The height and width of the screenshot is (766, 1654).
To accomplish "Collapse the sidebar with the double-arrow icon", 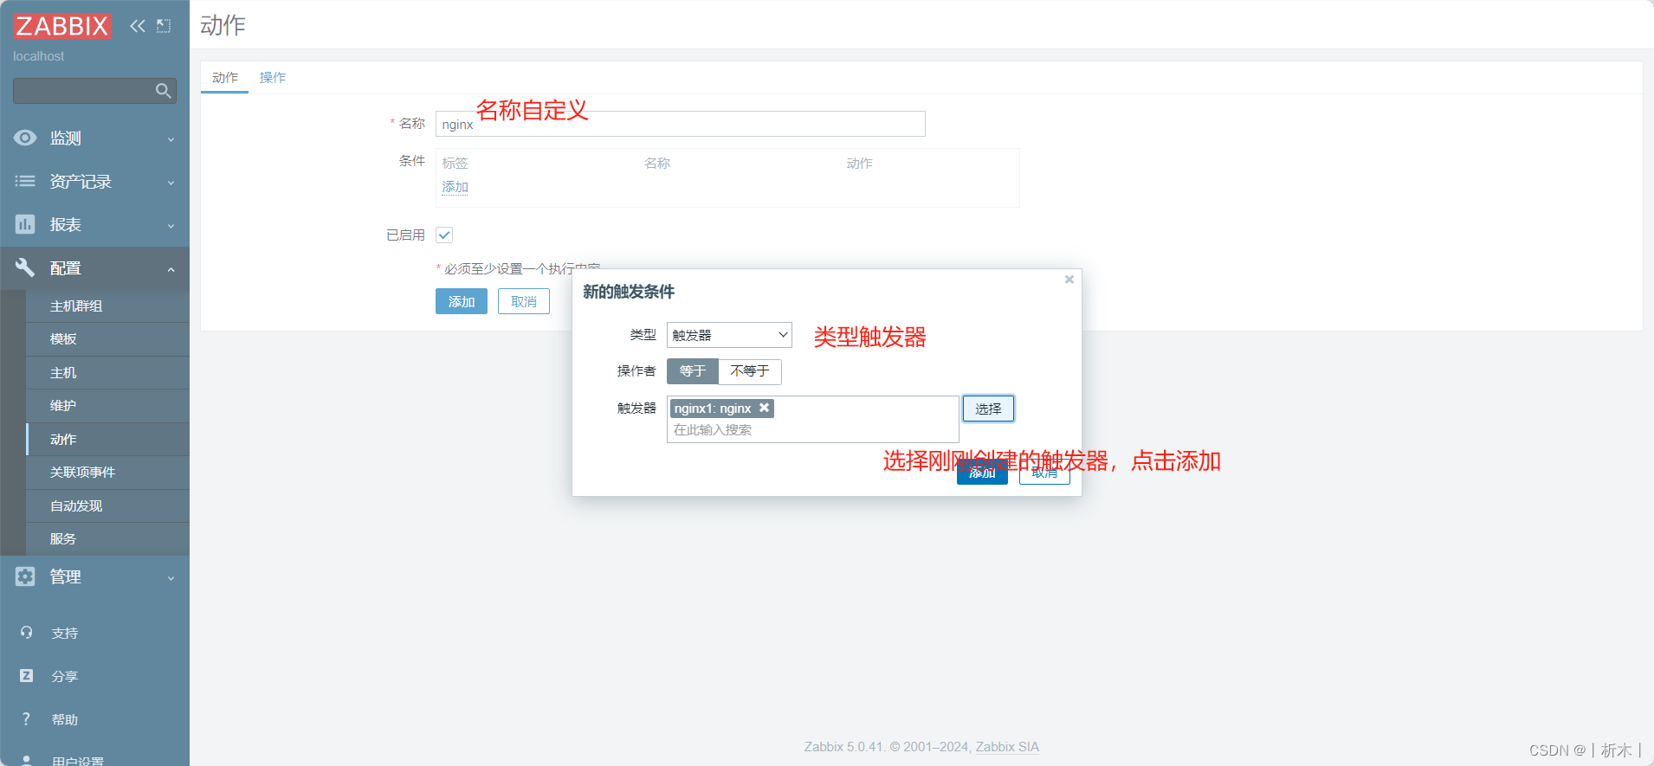I will point(138,26).
